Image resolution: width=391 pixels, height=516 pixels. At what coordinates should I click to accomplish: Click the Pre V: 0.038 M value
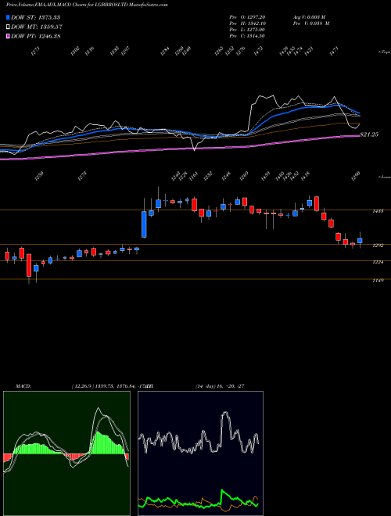(x=310, y=23)
